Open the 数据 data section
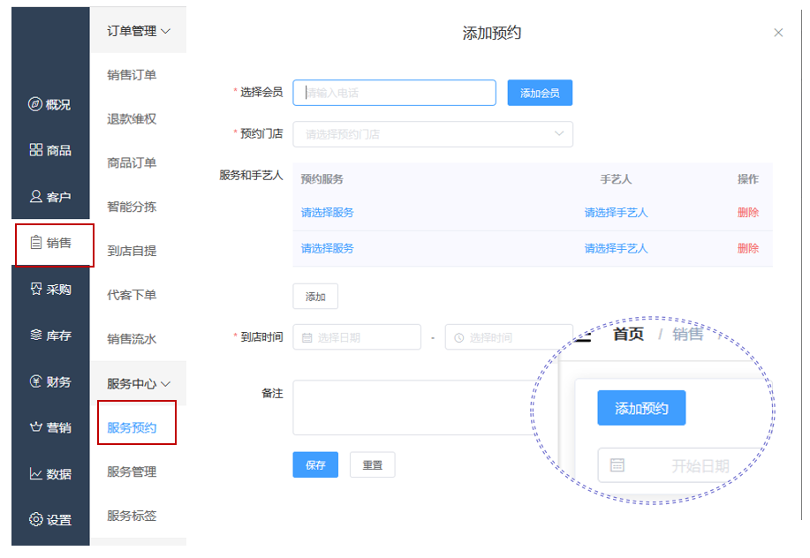 50,474
